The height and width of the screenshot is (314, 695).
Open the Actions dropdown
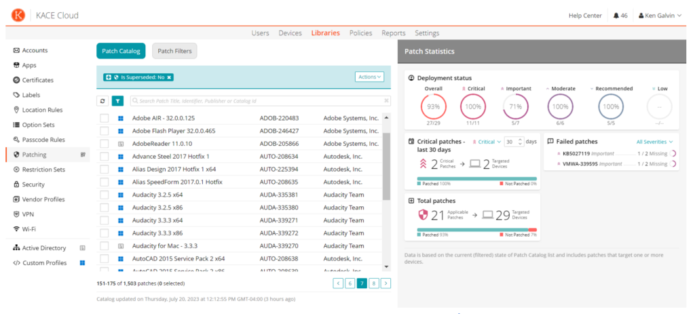click(x=369, y=77)
